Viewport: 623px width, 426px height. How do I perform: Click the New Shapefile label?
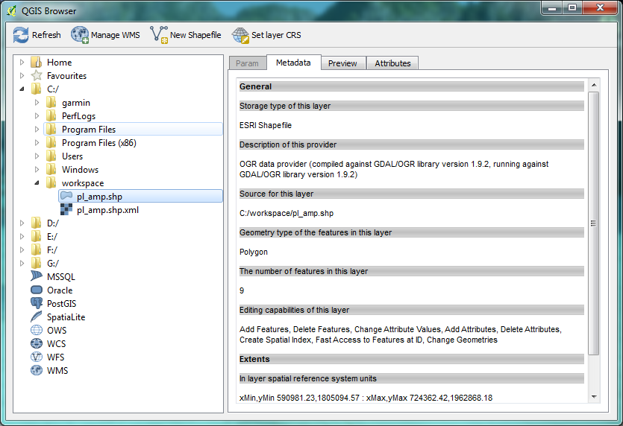195,35
